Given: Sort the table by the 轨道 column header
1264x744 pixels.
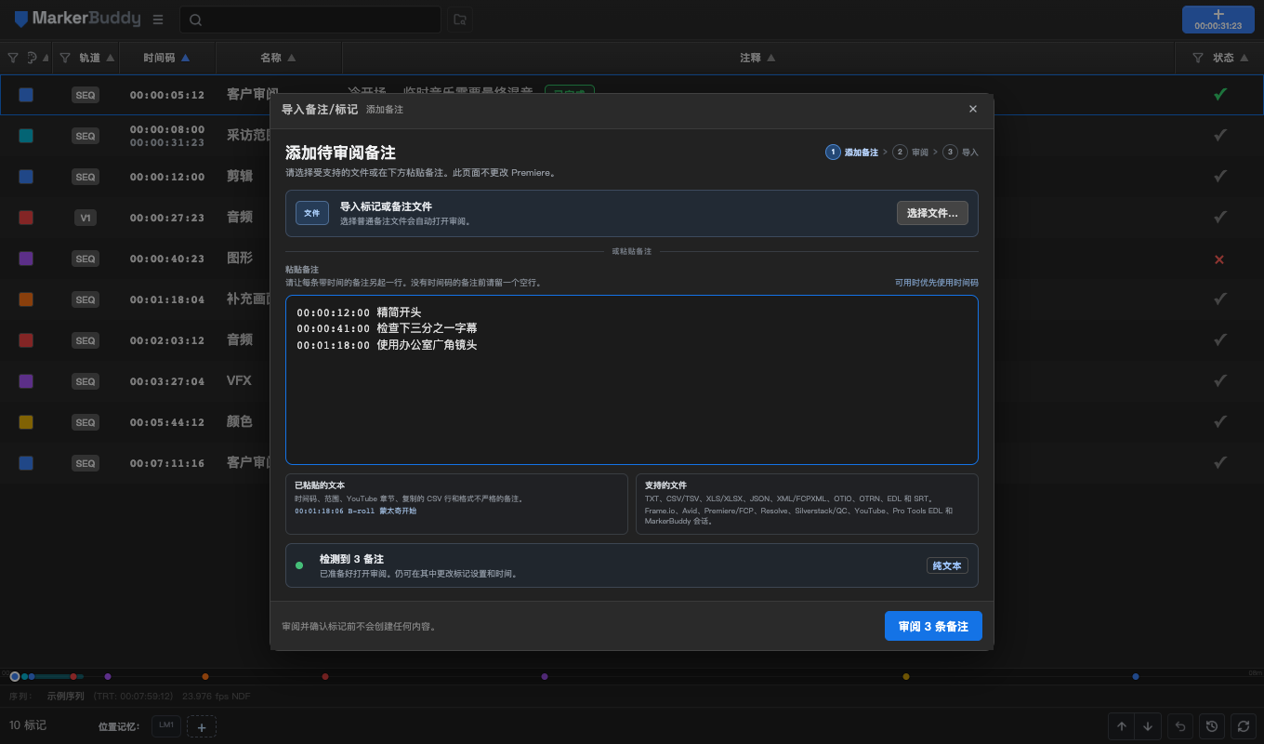Looking at the screenshot, I should point(97,58).
